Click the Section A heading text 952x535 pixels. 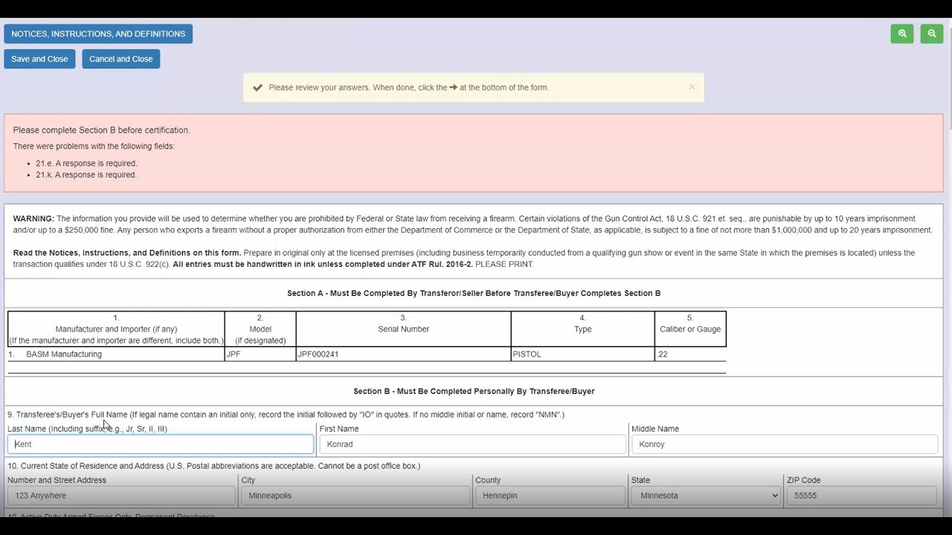(x=474, y=294)
